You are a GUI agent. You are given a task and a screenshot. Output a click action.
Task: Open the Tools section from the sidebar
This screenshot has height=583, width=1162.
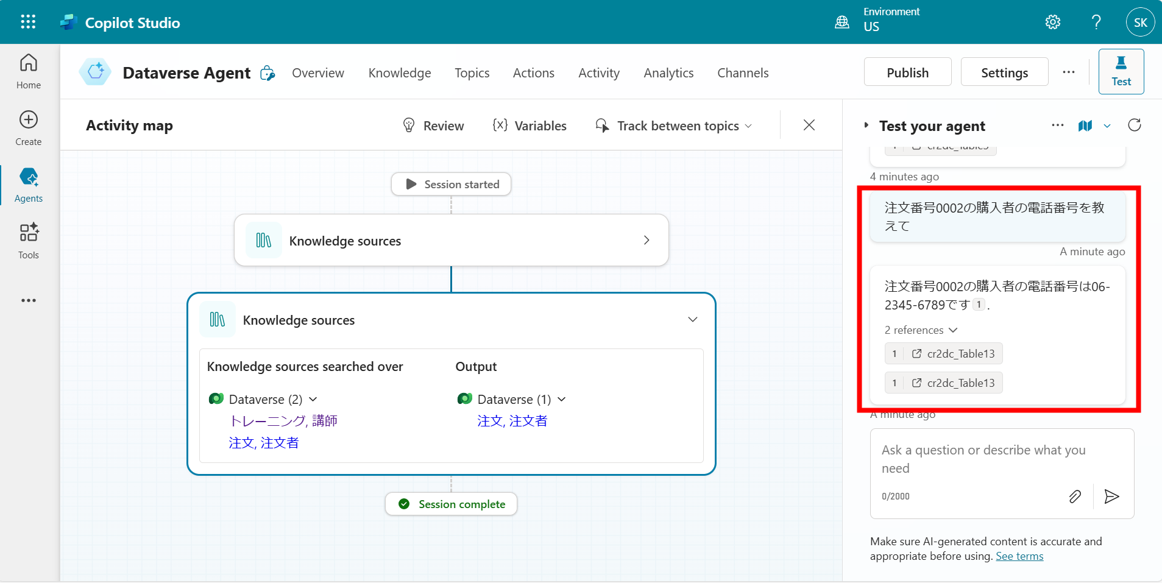click(x=28, y=241)
